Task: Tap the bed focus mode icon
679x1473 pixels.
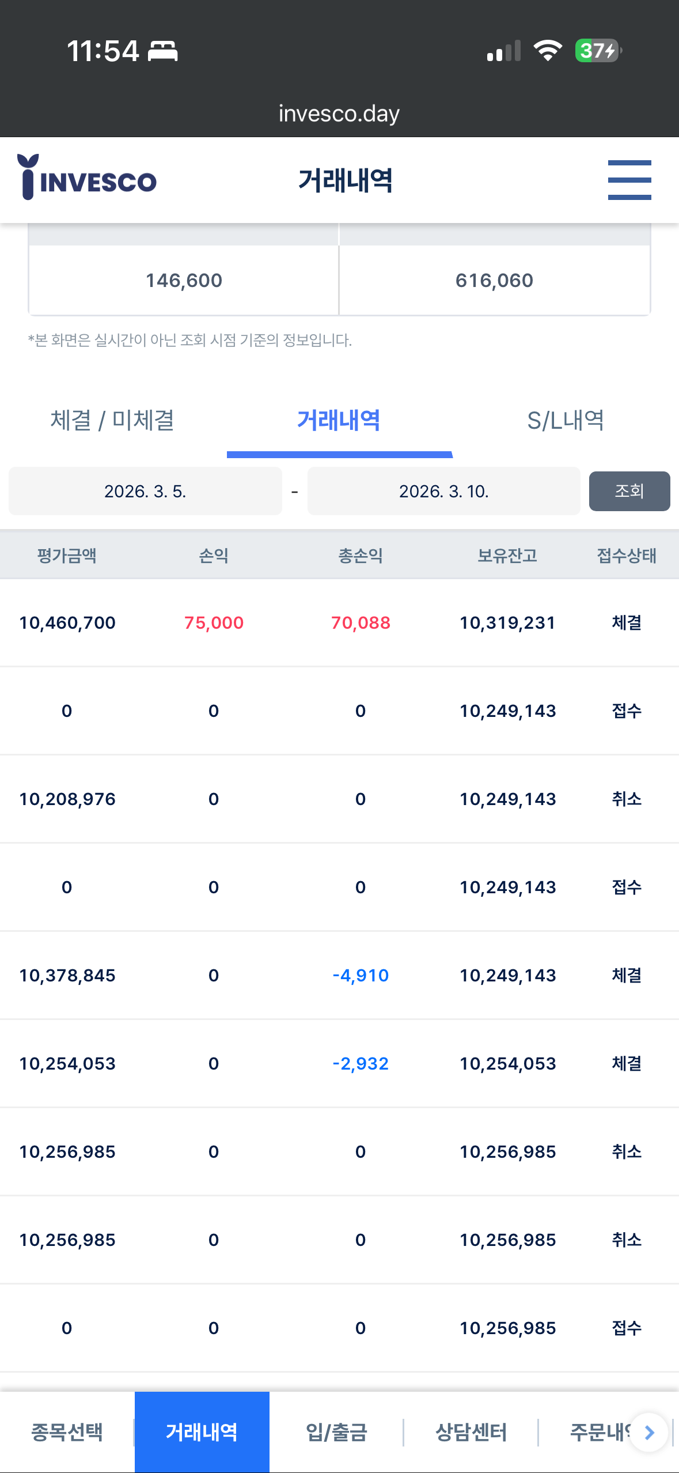Action: pos(163,51)
